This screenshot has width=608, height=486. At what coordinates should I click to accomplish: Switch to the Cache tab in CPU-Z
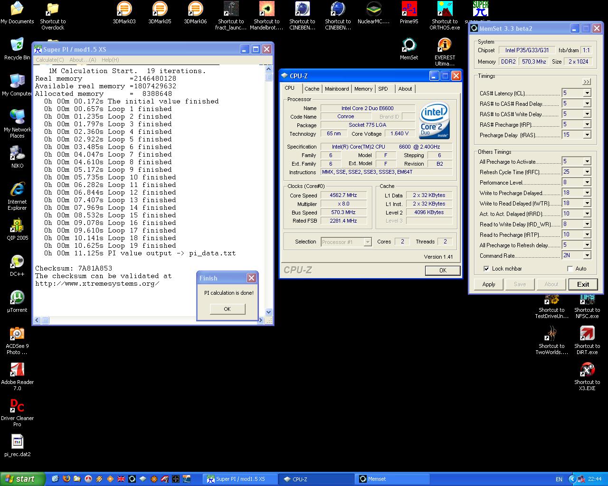(x=312, y=89)
